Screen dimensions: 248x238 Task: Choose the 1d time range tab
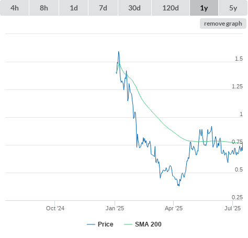pos(74,8)
